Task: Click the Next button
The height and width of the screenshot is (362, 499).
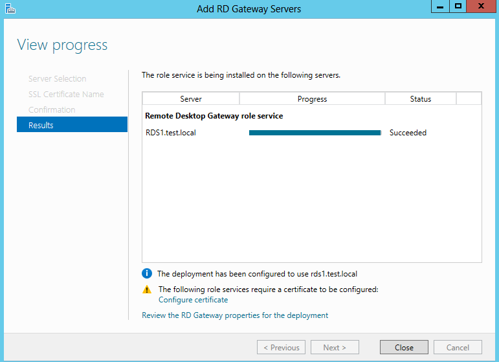Action: click(x=335, y=347)
